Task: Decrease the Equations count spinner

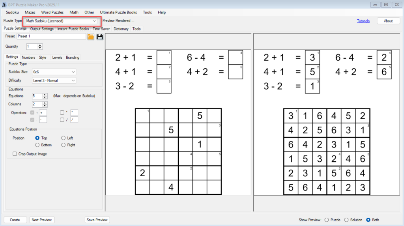Action: coord(45,97)
